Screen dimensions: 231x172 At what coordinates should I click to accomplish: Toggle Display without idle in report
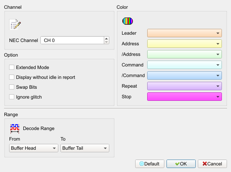[x=12, y=77]
